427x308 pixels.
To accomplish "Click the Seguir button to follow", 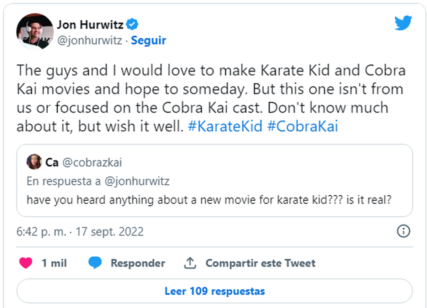I will [148, 40].
